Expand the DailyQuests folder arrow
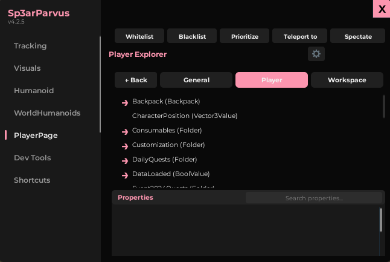The image size is (390, 262). click(x=125, y=161)
